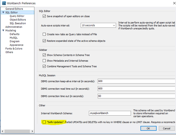176x135 pixels.
Task: Enable Show Metadata and Internal Schemas
Action: click(44, 60)
